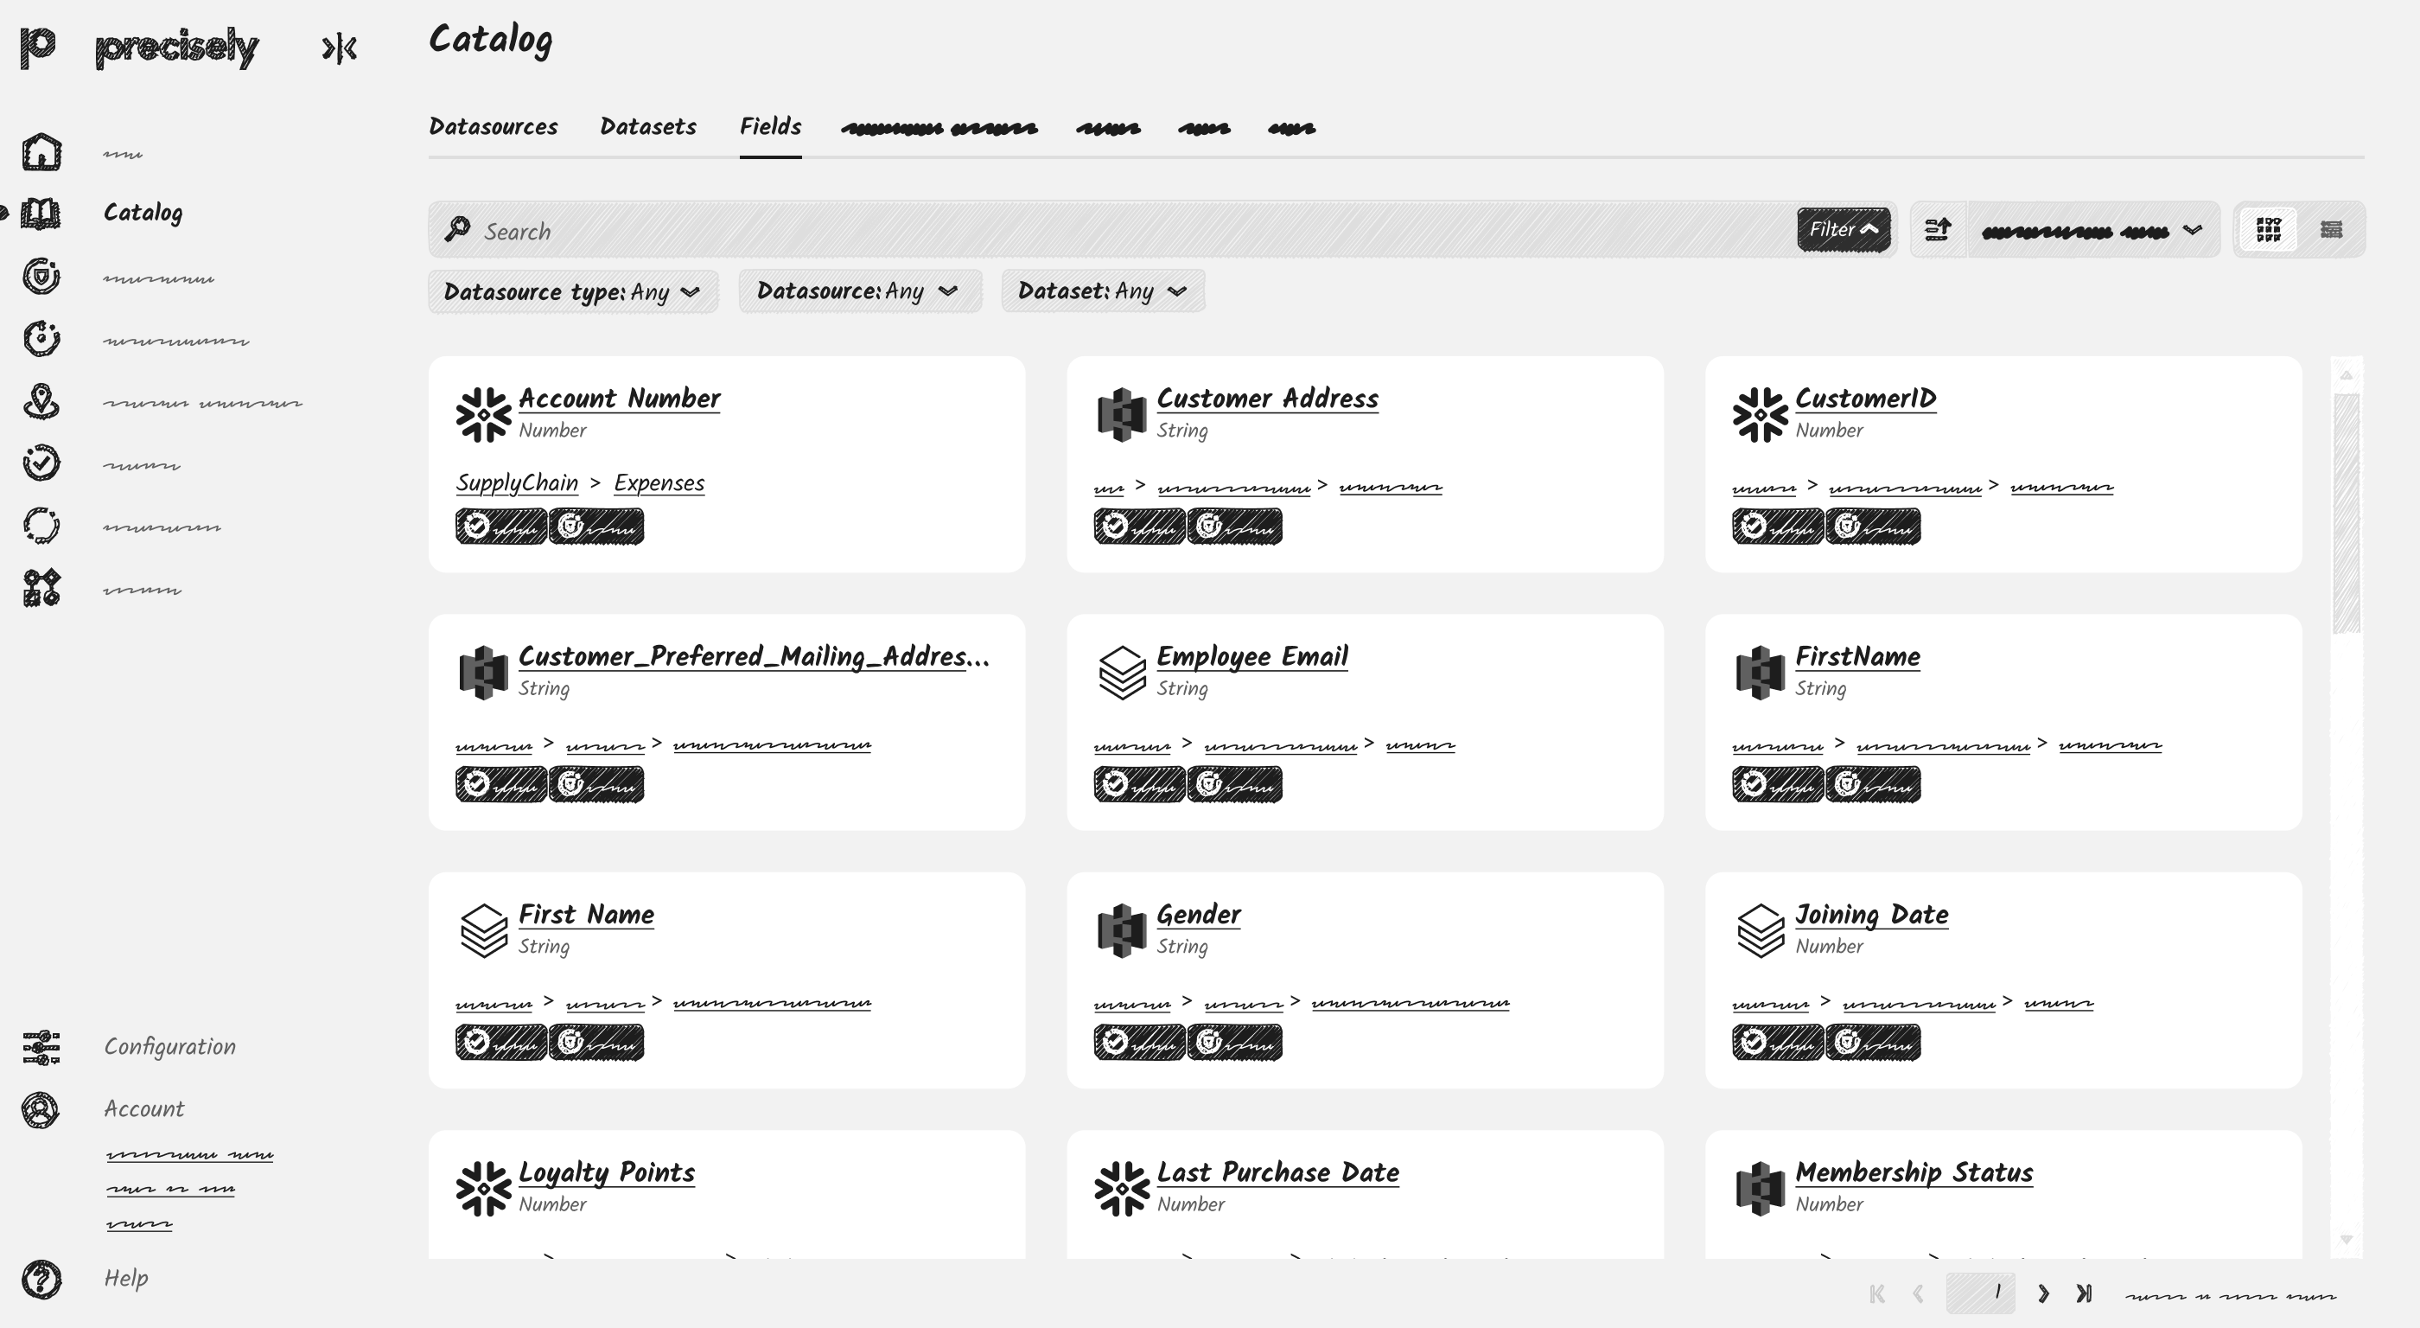Open Configuration in the sidebar
2420x1328 pixels.
[170, 1047]
